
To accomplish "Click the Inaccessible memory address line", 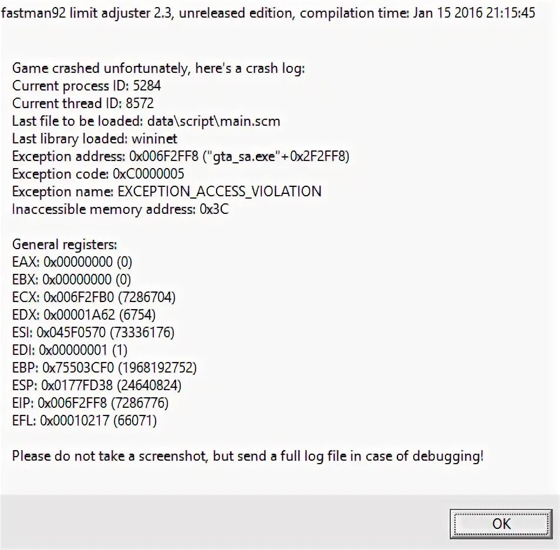I will (120, 209).
